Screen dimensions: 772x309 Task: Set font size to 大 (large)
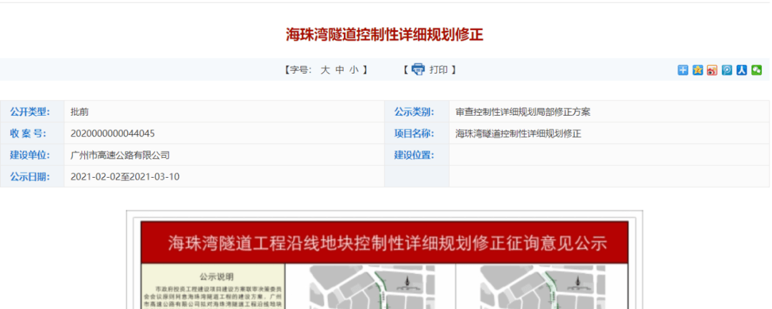click(x=325, y=70)
